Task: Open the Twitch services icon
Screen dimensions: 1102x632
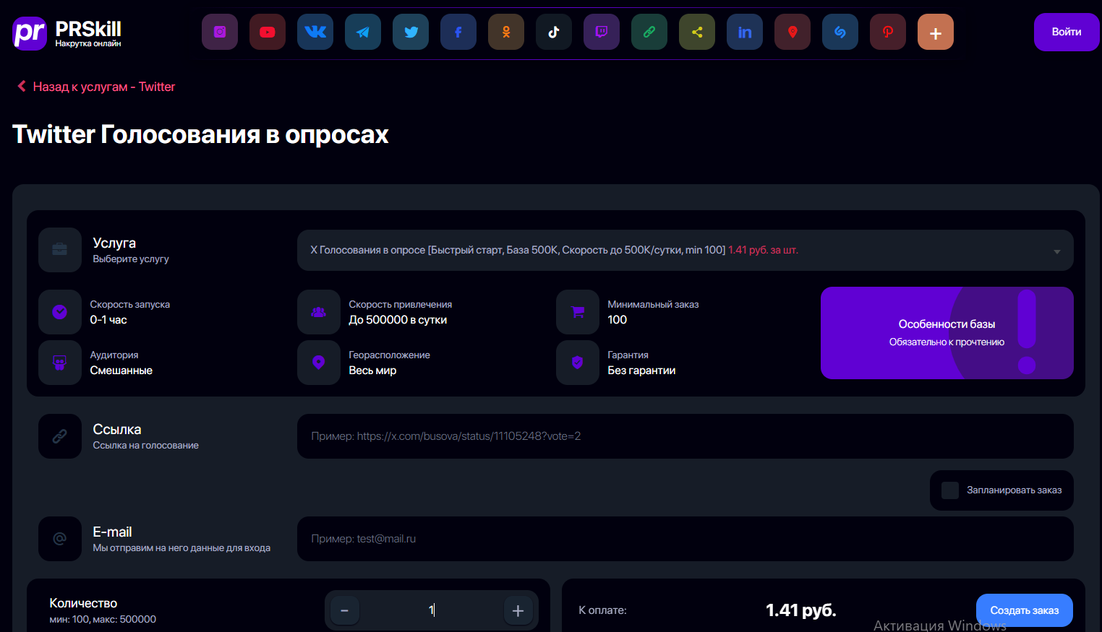Action: (602, 32)
